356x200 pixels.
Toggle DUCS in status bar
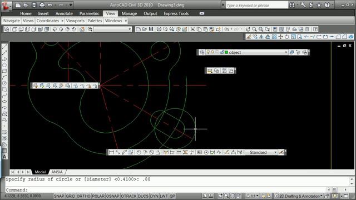point(143,196)
